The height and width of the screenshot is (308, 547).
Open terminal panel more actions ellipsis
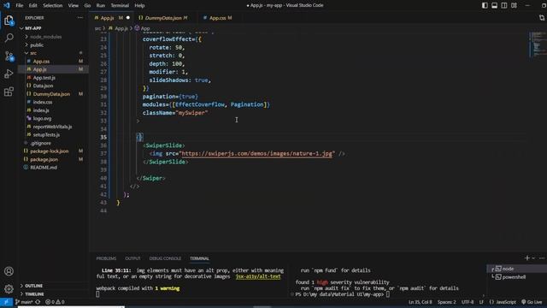point(542,258)
